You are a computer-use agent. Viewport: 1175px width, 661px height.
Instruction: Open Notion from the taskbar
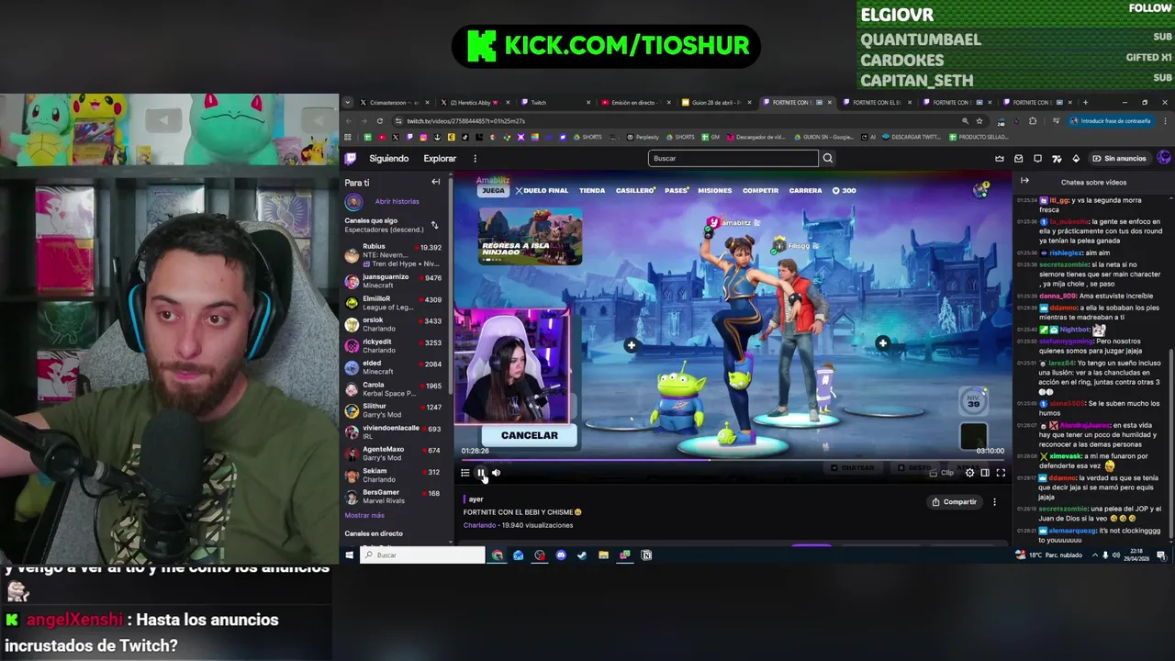646,555
